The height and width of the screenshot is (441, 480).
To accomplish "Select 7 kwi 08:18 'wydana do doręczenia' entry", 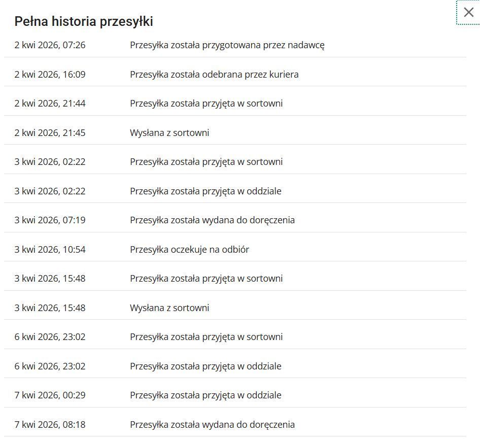I will click(212, 425).
